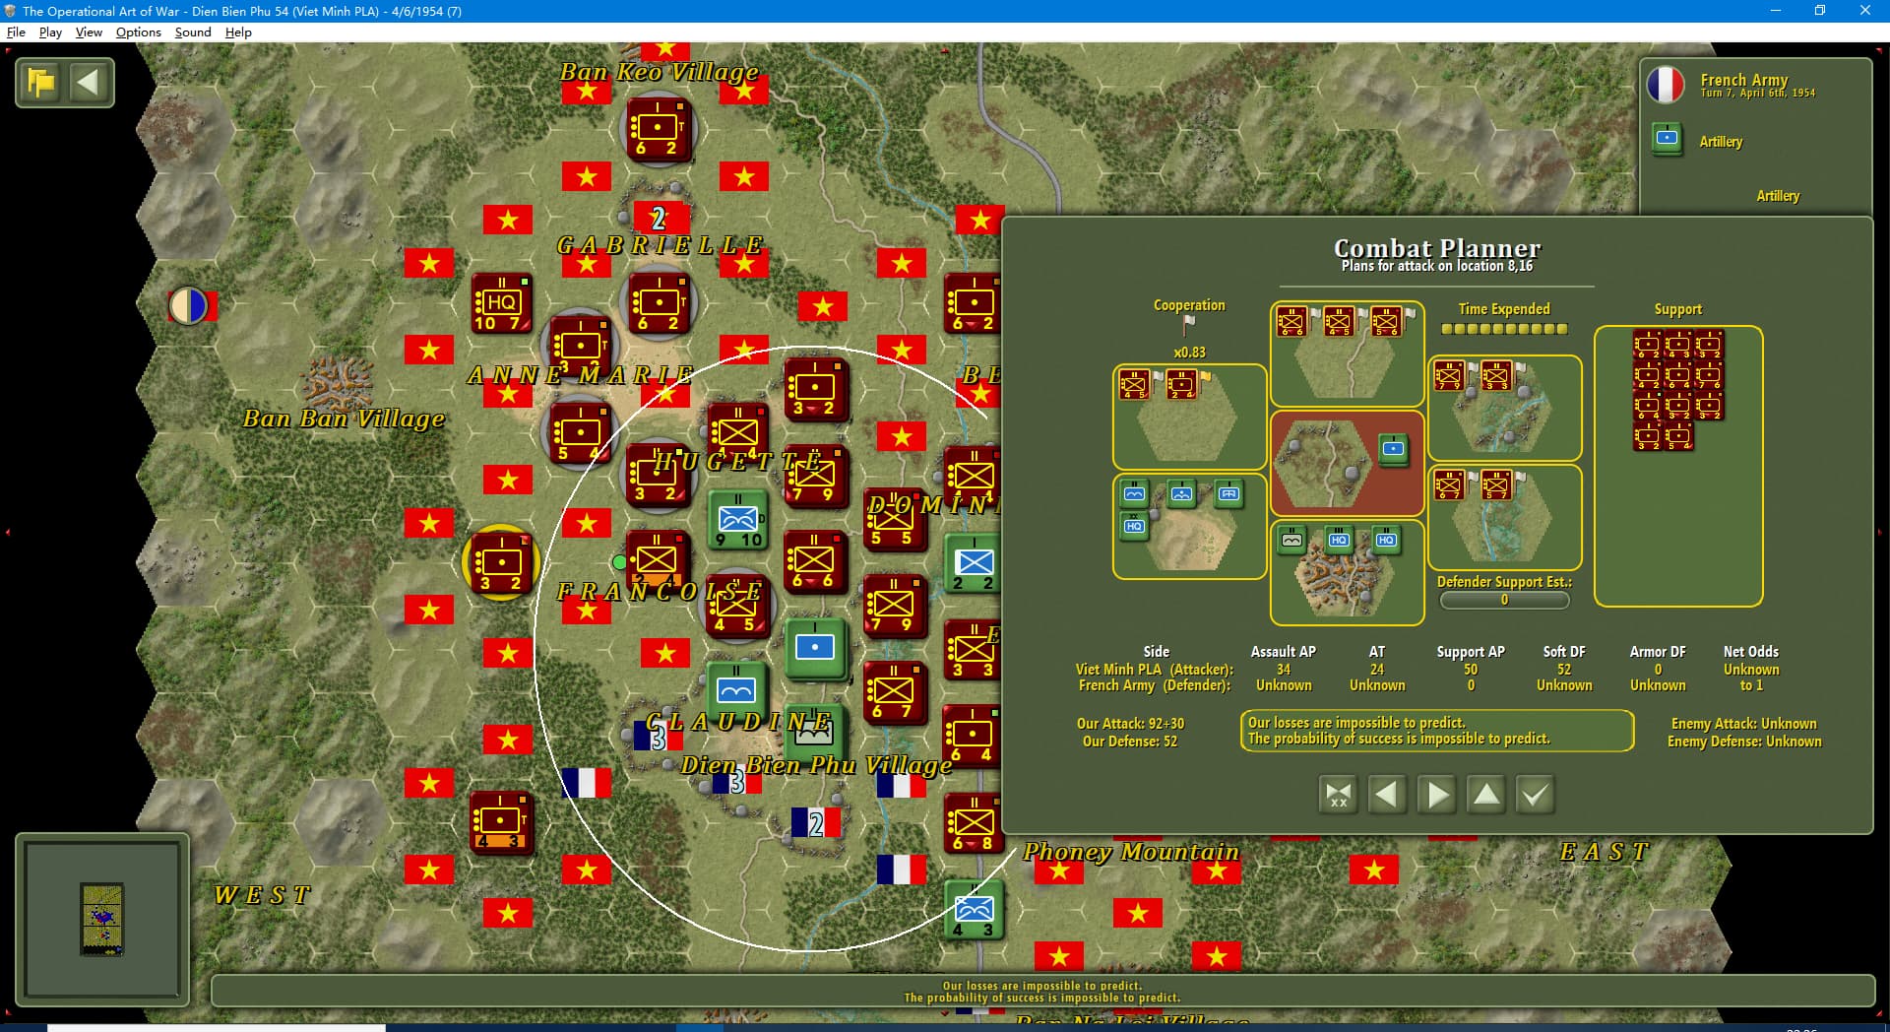
Task: Click the loss prediction message box
Action: (1436, 731)
